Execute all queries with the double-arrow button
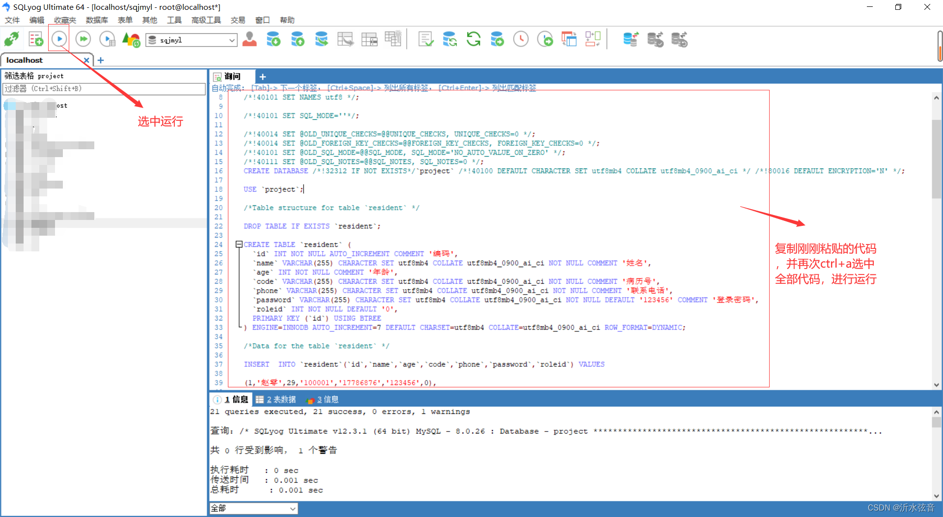Image resolution: width=943 pixels, height=517 pixels. (x=83, y=39)
